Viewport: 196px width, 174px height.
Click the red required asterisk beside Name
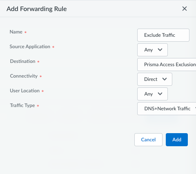25,32
